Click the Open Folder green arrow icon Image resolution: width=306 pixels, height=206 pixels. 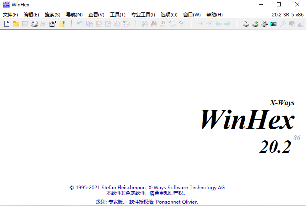pos(62,24)
